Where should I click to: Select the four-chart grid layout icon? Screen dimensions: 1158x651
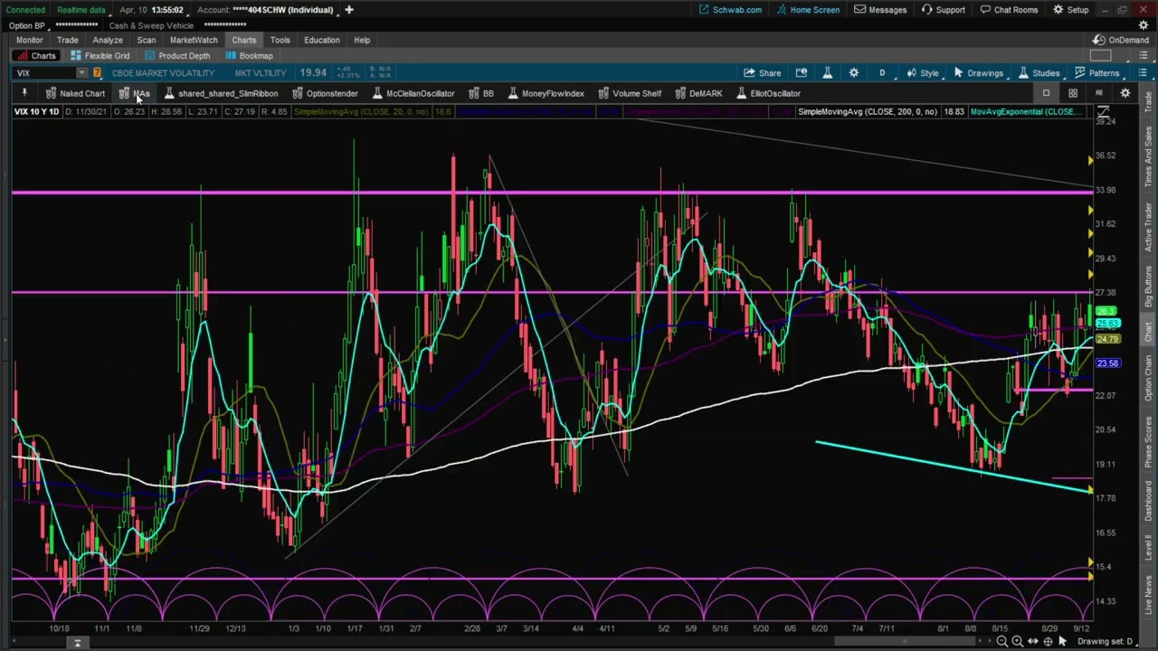[1072, 93]
